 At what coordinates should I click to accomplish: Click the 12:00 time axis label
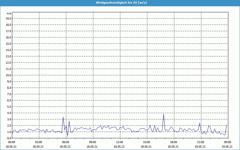click(119, 142)
